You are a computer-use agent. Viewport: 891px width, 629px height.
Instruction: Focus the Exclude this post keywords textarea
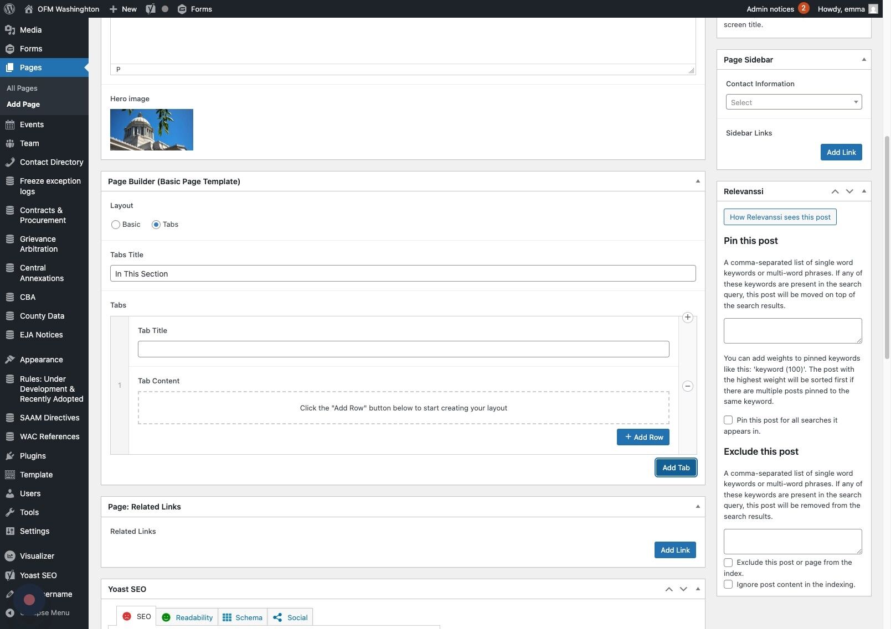point(793,542)
